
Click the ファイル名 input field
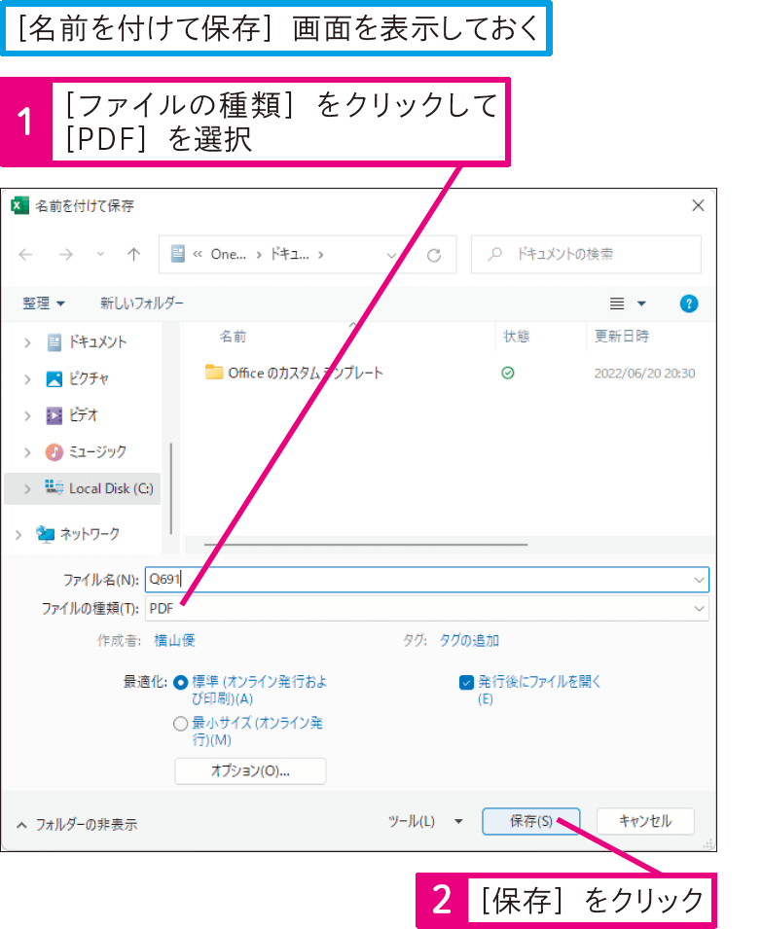click(x=426, y=580)
